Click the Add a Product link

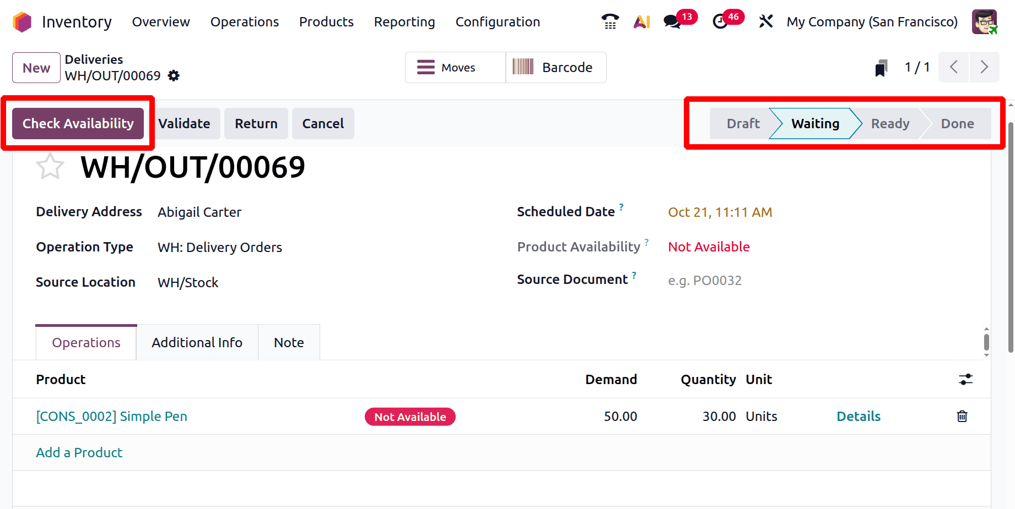point(79,453)
